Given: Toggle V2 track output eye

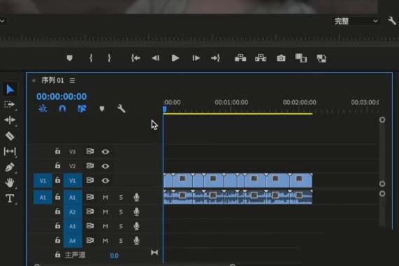Looking at the screenshot, I should (106, 166).
